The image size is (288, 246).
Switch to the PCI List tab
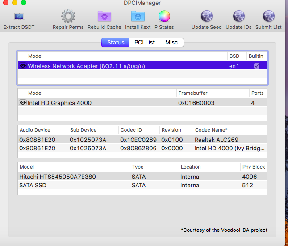(x=145, y=43)
